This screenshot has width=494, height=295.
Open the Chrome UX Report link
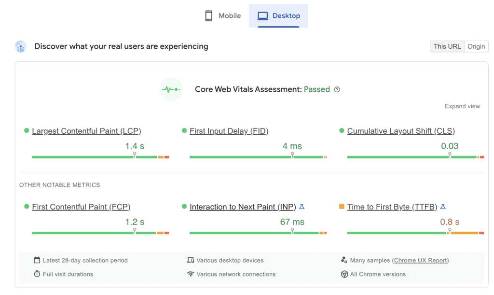pos(421,260)
